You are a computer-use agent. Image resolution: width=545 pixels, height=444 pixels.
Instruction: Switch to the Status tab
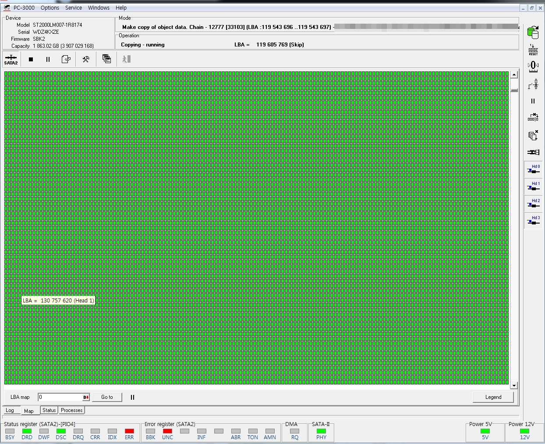pyautogui.click(x=49, y=410)
